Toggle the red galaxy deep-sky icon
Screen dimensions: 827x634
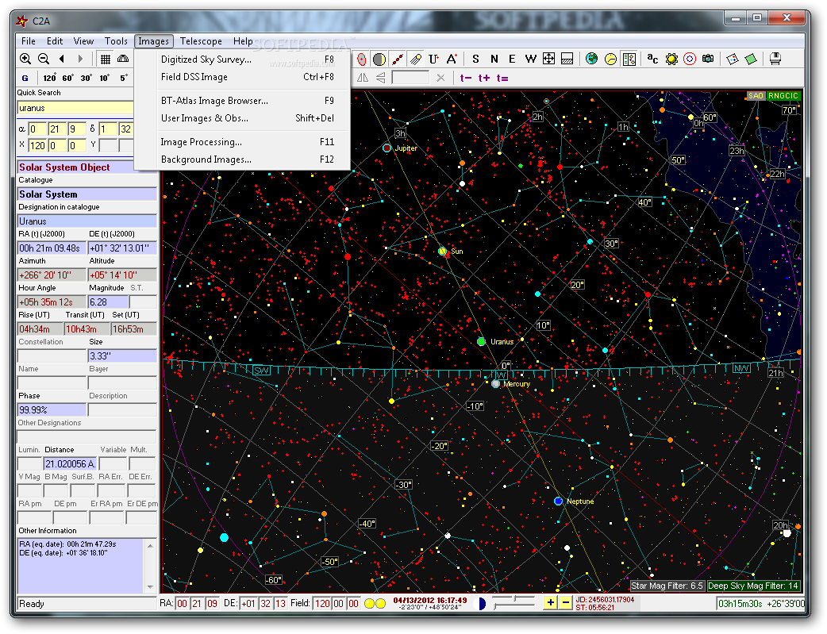point(361,59)
